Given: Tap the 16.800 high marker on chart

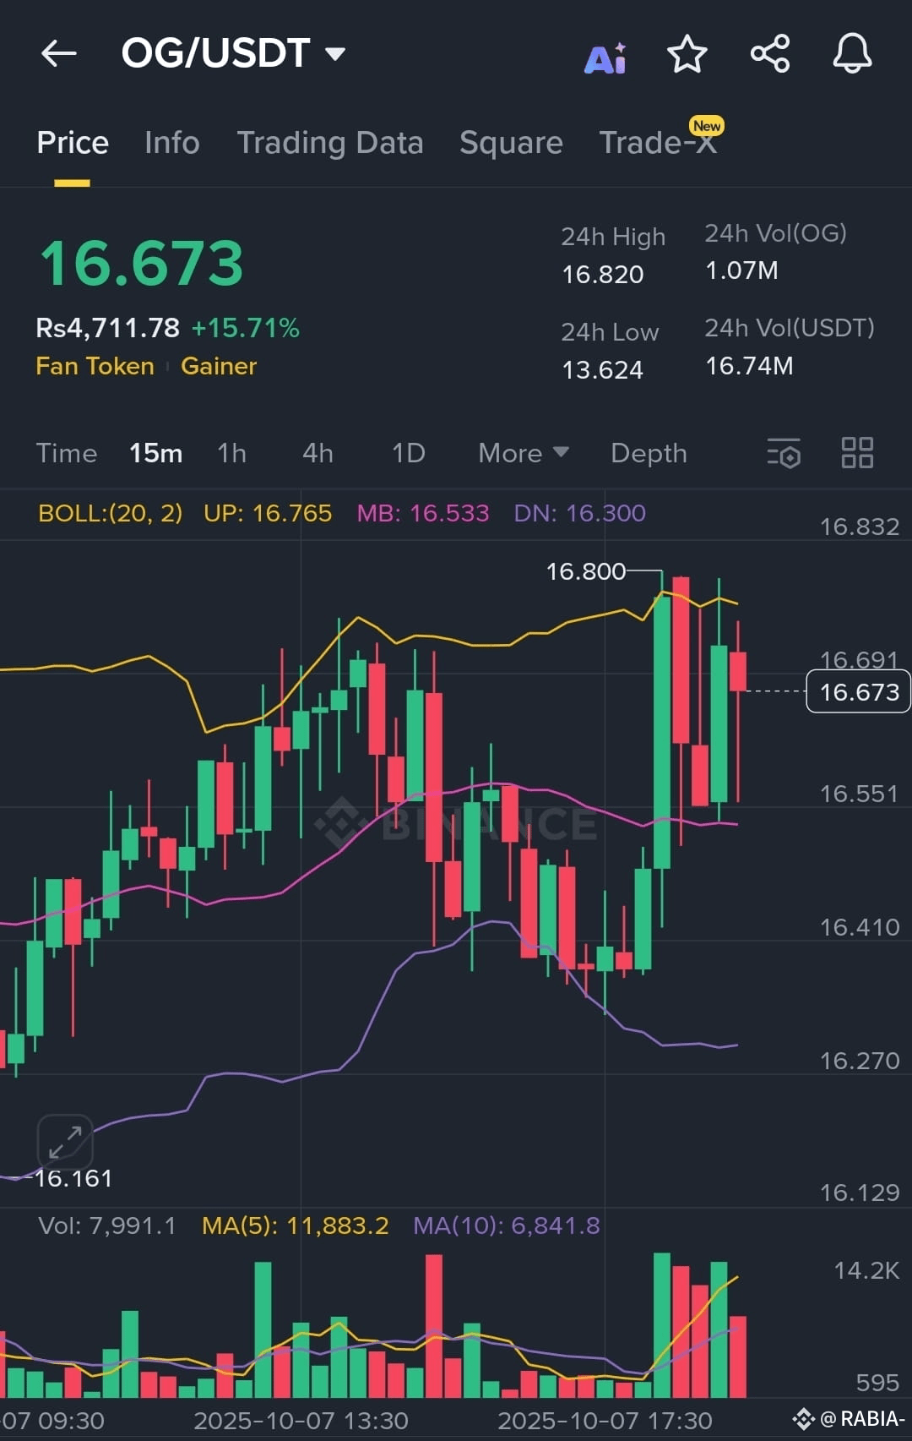Looking at the screenshot, I should [x=586, y=571].
